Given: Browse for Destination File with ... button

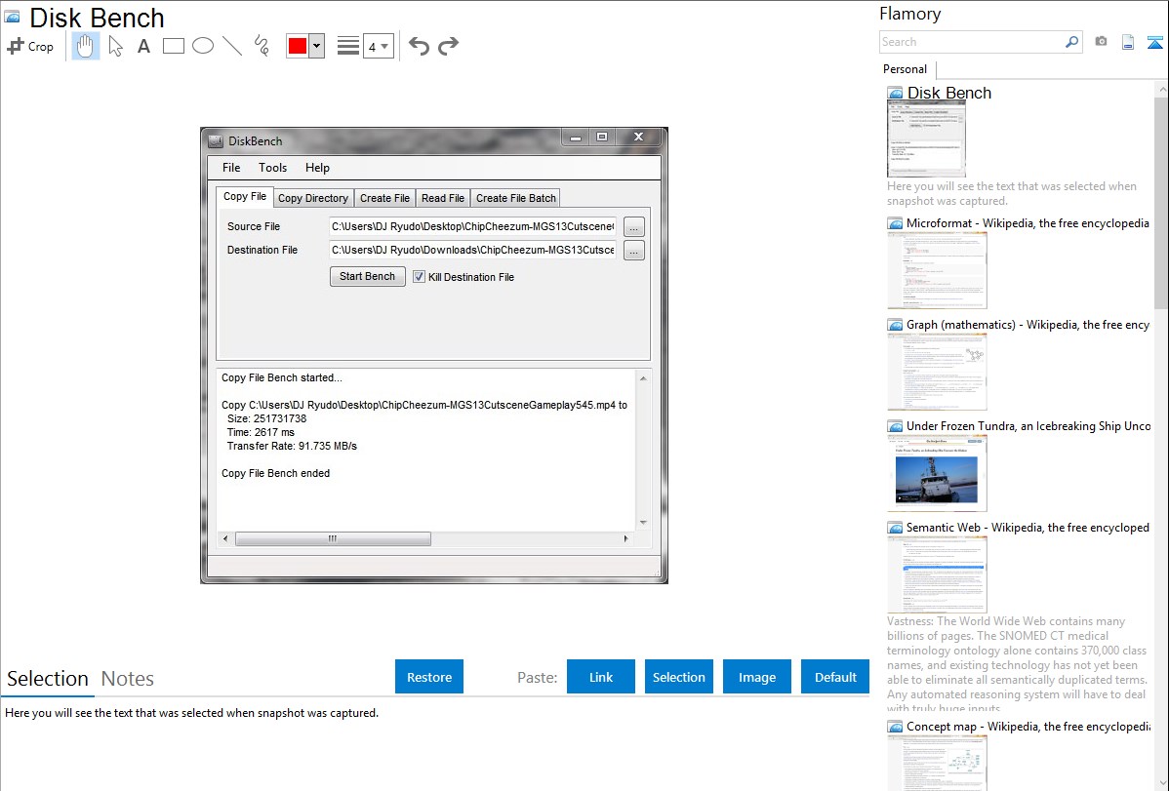Looking at the screenshot, I should coord(633,252).
